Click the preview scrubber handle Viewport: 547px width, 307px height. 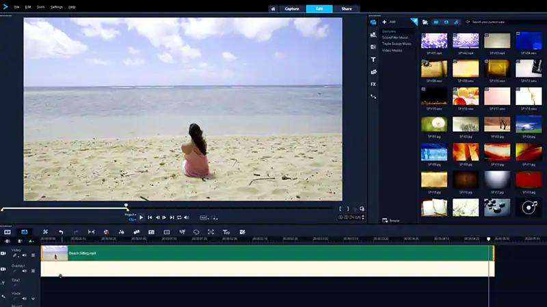(x=126, y=206)
